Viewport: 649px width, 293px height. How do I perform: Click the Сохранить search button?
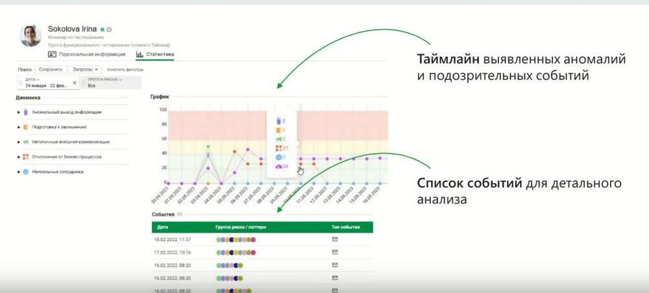[x=51, y=69]
